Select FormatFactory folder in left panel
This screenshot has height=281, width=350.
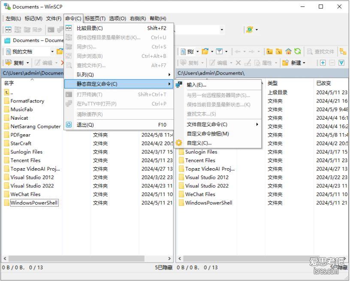[x=27, y=101]
